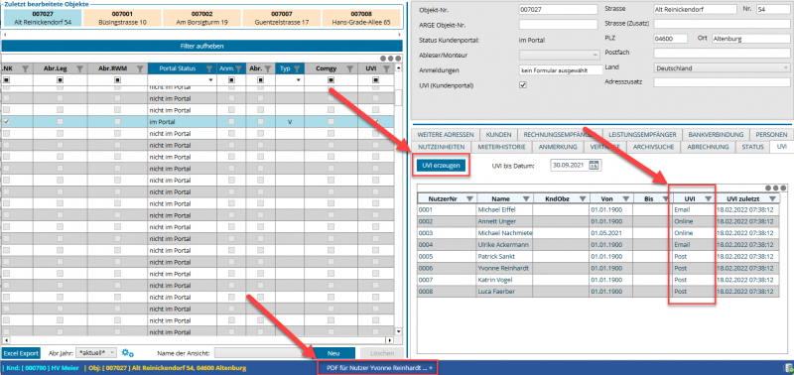Filter the Portal Status column via funnel icon
The image size is (794, 375).
tap(209, 68)
